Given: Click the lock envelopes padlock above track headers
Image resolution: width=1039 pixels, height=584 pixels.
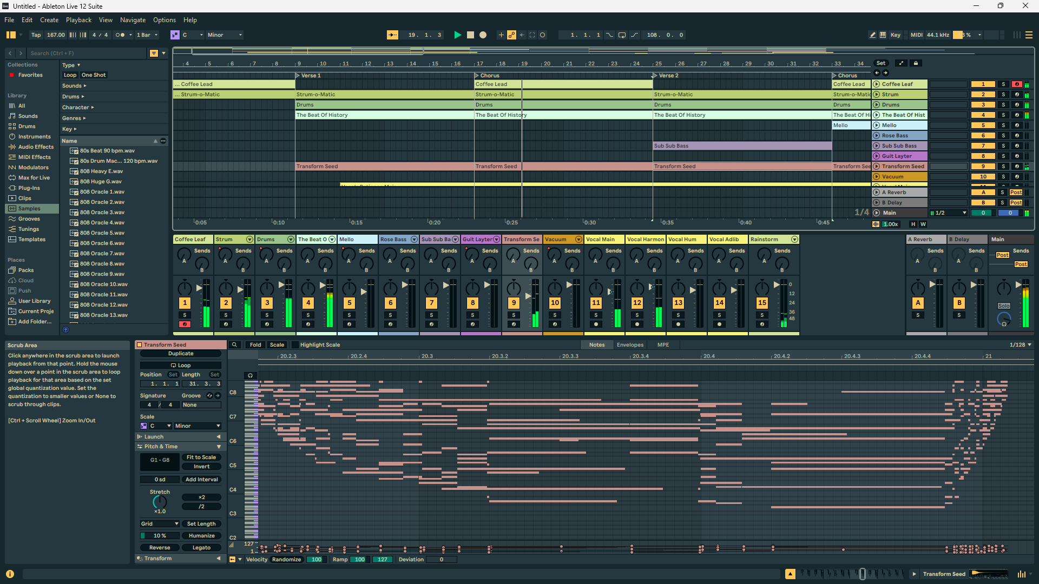Looking at the screenshot, I should (916, 63).
